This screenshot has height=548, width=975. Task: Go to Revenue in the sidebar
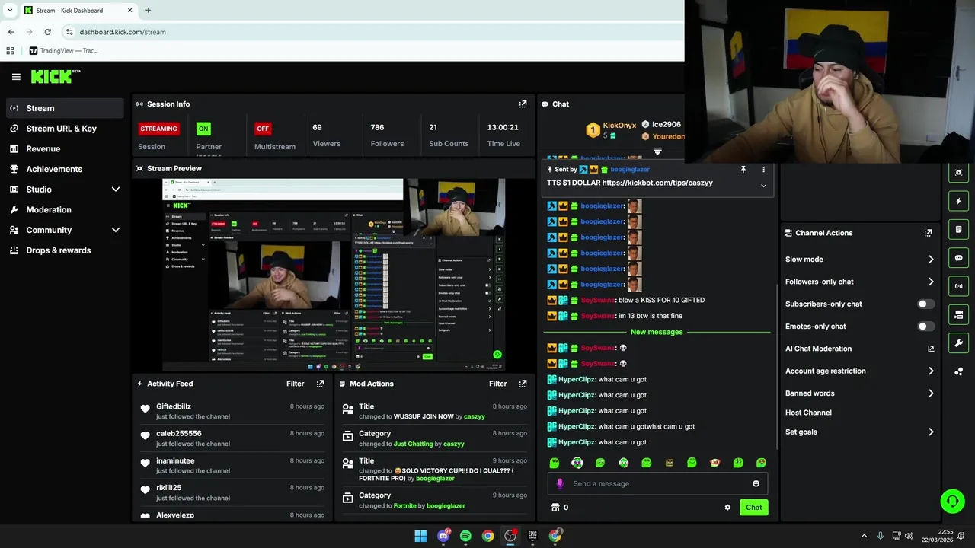(x=65, y=149)
